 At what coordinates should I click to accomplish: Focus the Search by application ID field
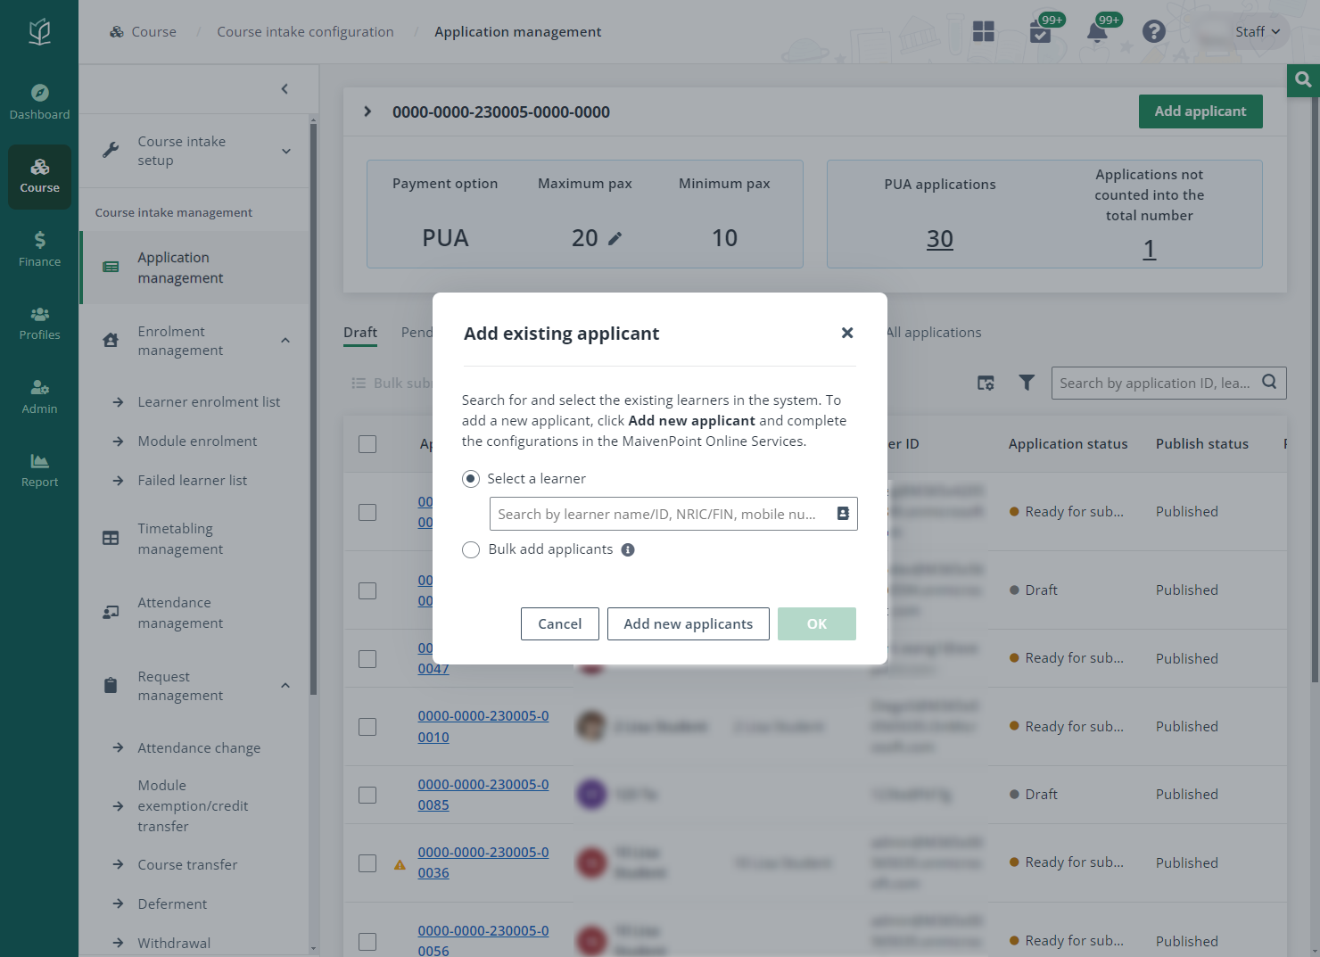(x=1168, y=383)
